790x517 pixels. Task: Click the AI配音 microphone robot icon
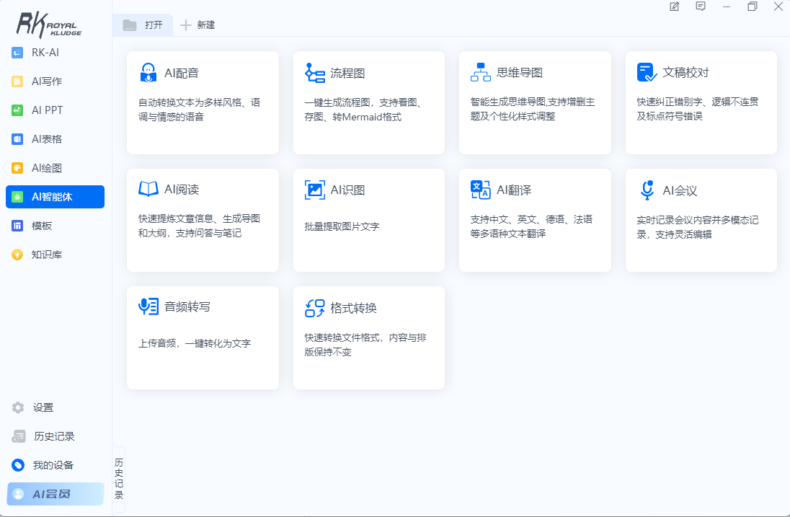coord(148,73)
